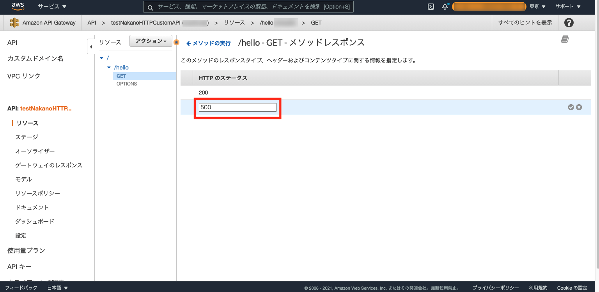Image resolution: width=599 pixels, height=292 pixels.
Task: Click /hello breadcrumb link
Action: [x=267, y=23]
